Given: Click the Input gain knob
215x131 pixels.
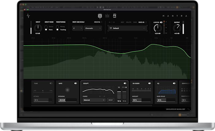Looking at the screenshot, I should coord(38,28).
